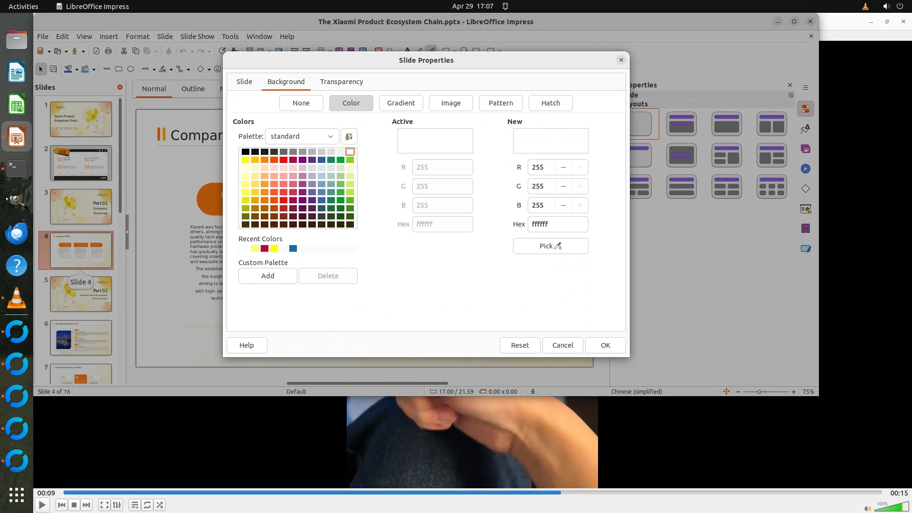912x513 pixels.
Task: Toggle loop playback in the video player
Action: (x=147, y=505)
